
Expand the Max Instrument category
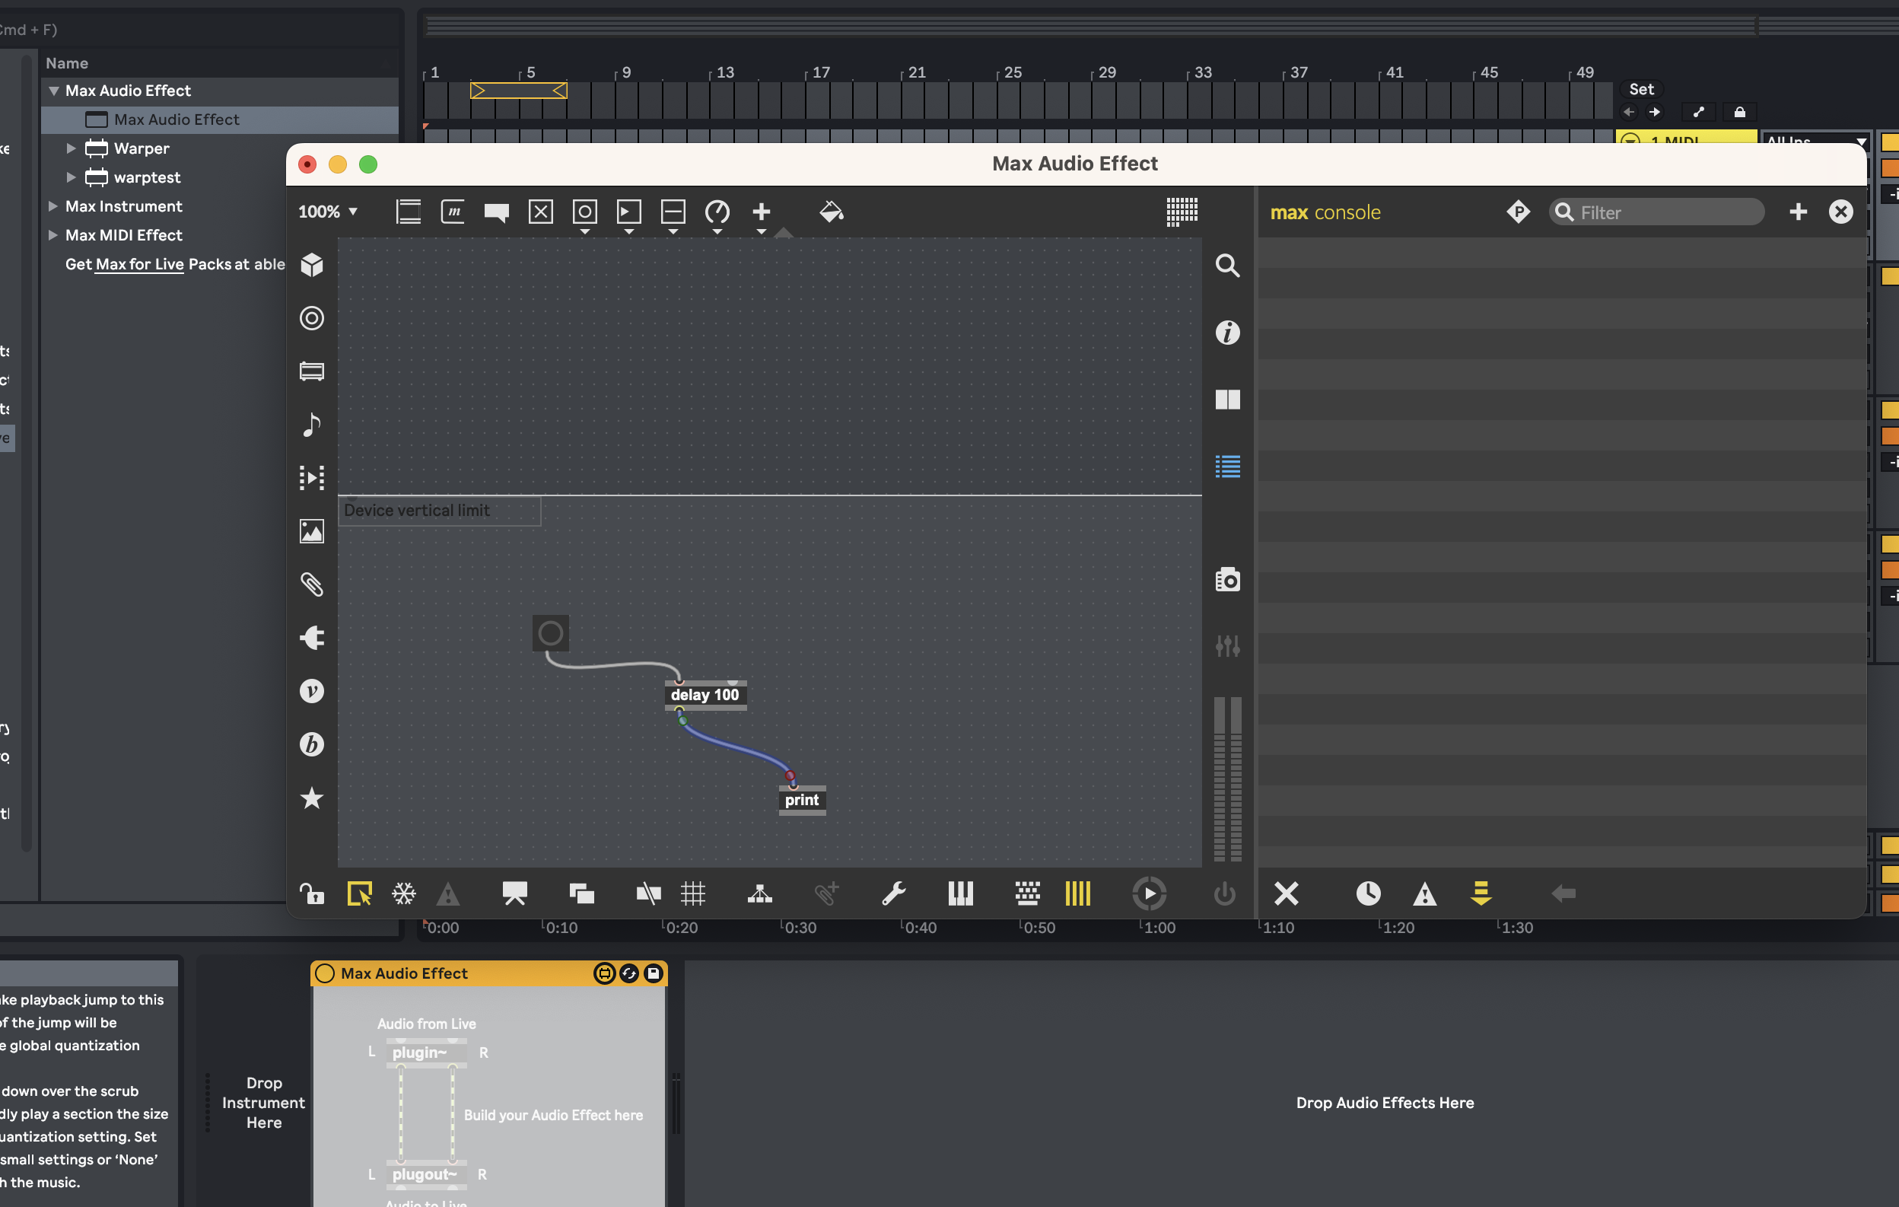pos(52,206)
